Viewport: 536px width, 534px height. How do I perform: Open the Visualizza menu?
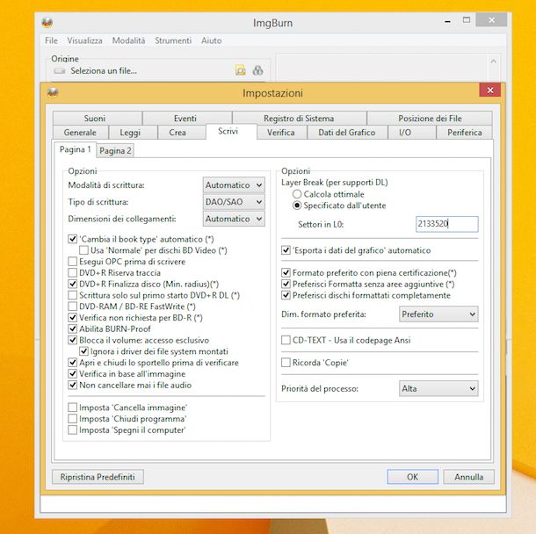click(x=84, y=40)
